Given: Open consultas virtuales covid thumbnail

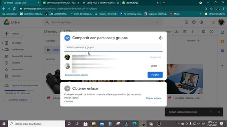Looking at the screenshot, I should point(185,79).
